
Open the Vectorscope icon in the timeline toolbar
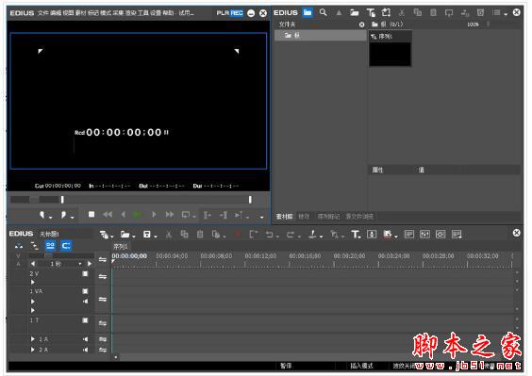(441, 234)
